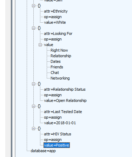This screenshot has width=132, height=157.
Task: Select the Relationship list value
Action: [x=61, y=56]
